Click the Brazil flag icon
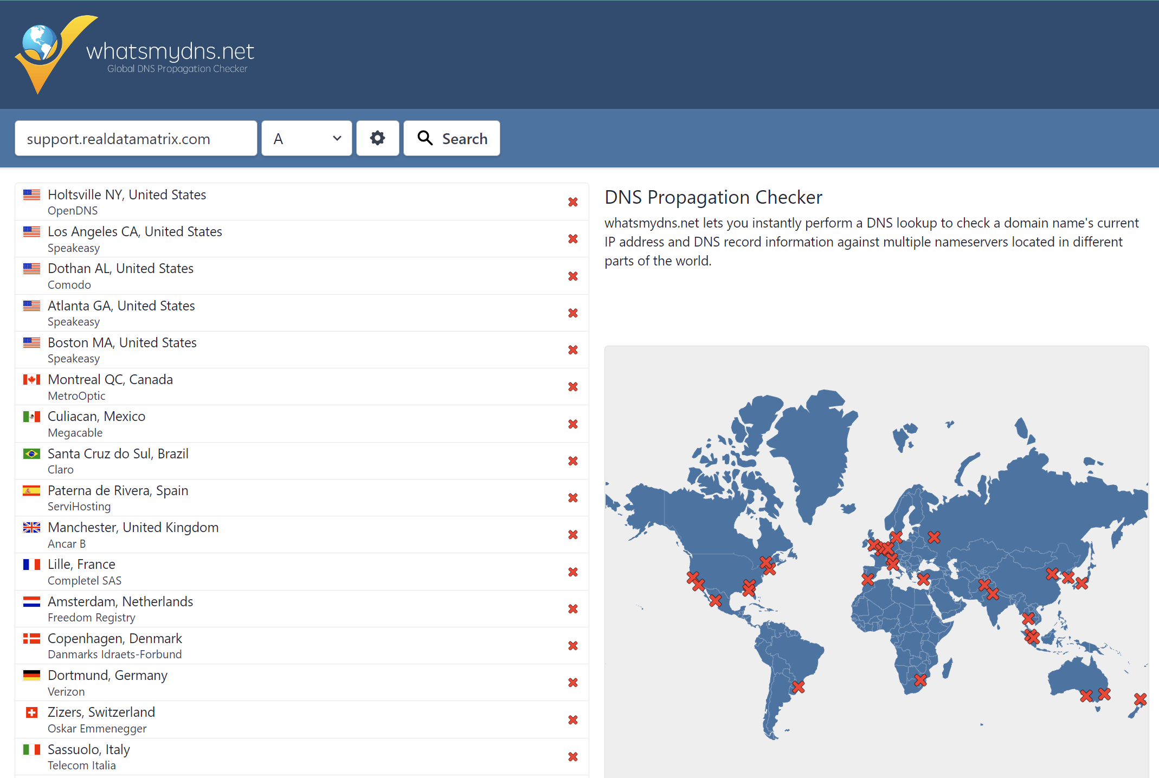Image resolution: width=1159 pixels, height=778 pixels. [31, 454]
